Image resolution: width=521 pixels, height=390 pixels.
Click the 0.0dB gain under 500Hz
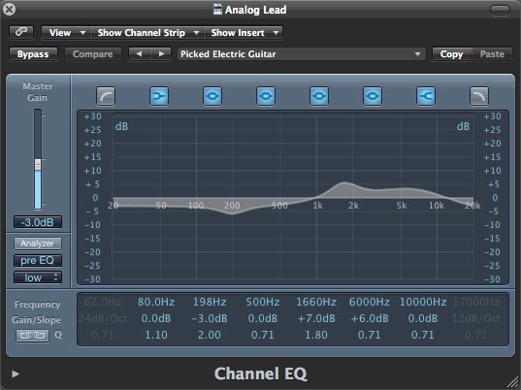[263, 318]
